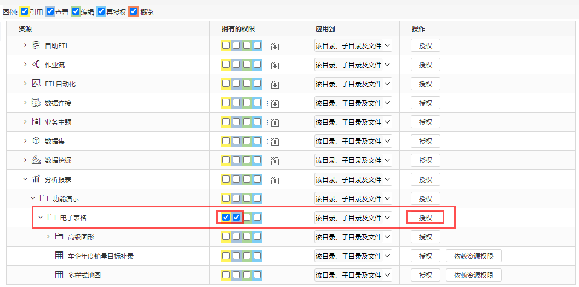Collapse the 分析报表 tree node

25,179
